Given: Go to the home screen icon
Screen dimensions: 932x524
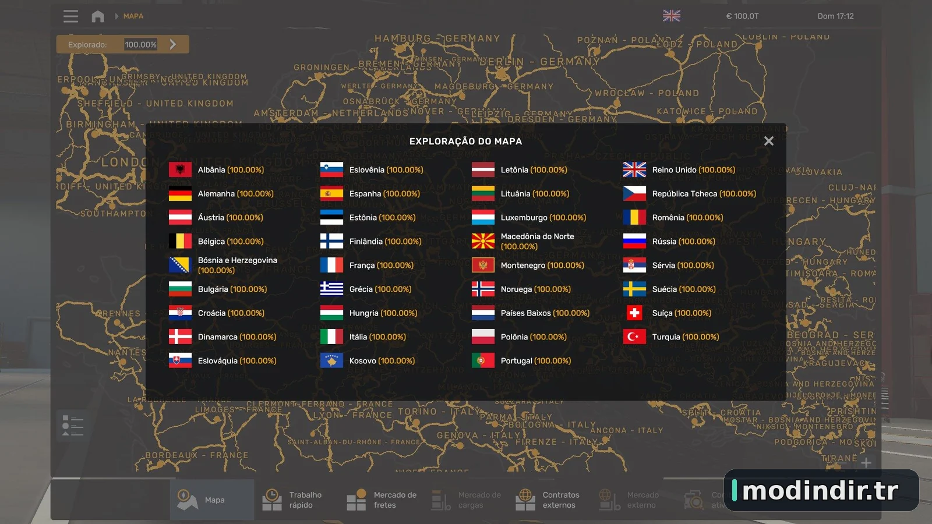Looking at the screenshot, I should [x=98, y=16].
